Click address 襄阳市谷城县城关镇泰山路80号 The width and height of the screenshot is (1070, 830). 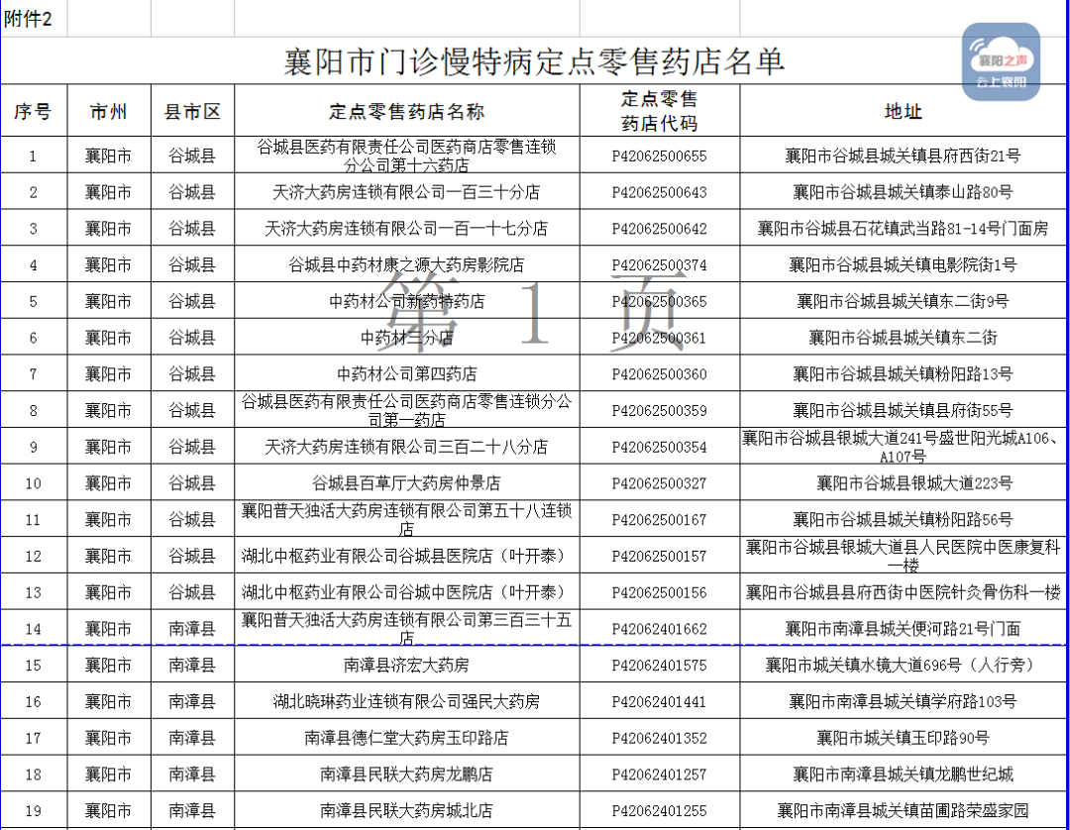[x=903, y=192]
